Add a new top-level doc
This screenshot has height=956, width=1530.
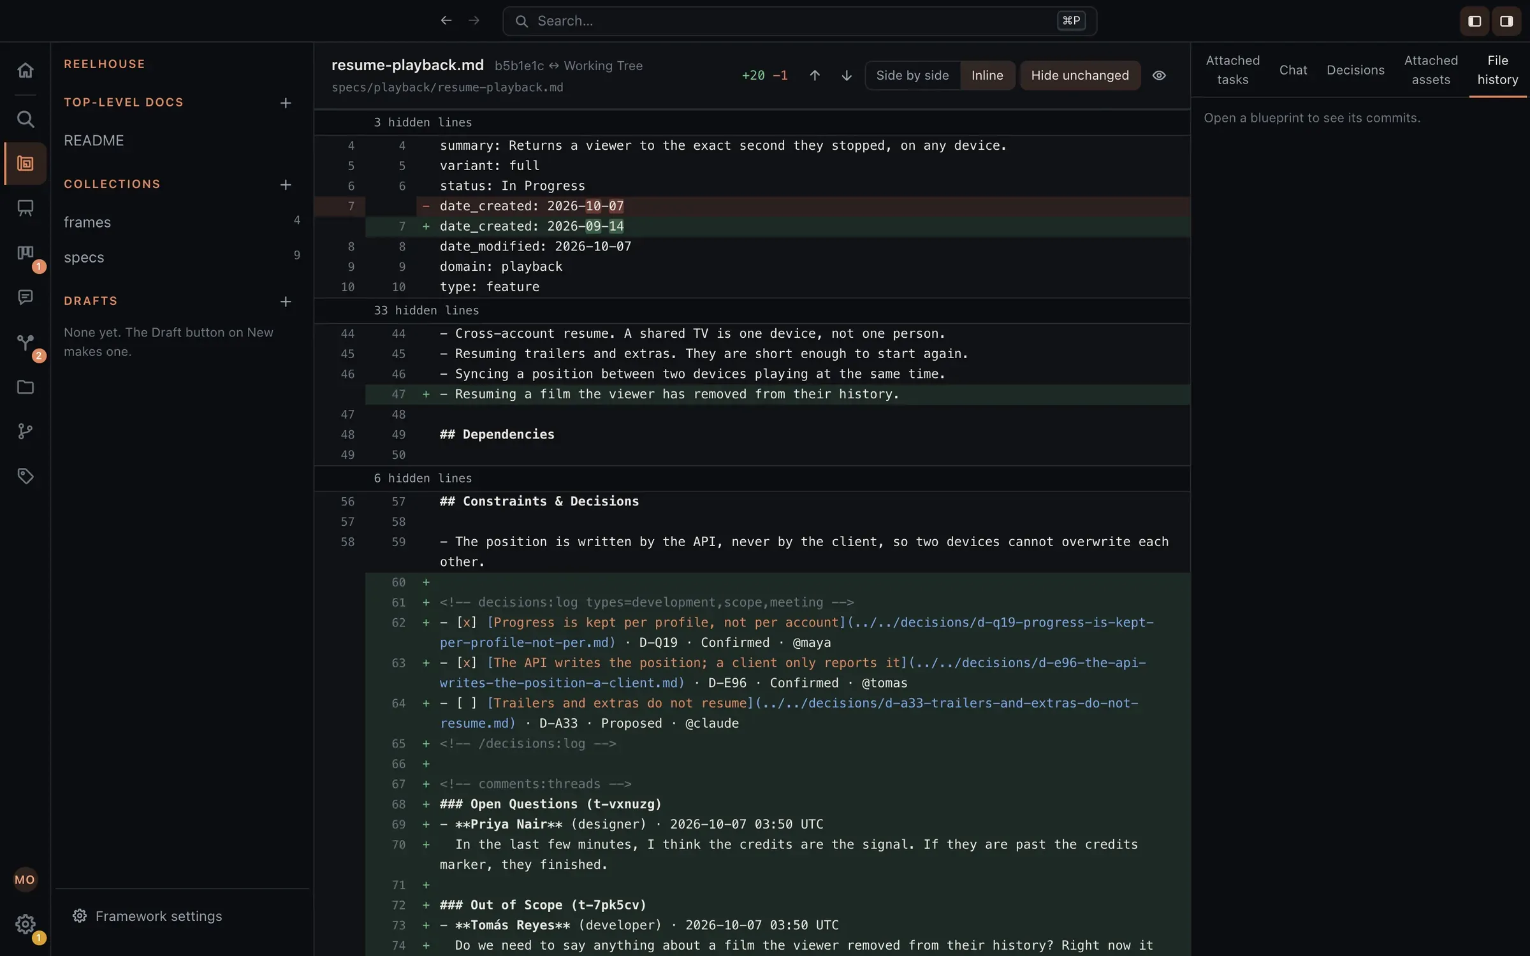click(286, 103)
